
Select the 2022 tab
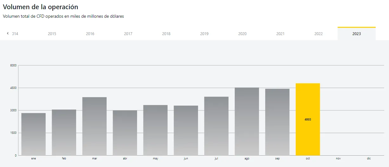[319, 34]
